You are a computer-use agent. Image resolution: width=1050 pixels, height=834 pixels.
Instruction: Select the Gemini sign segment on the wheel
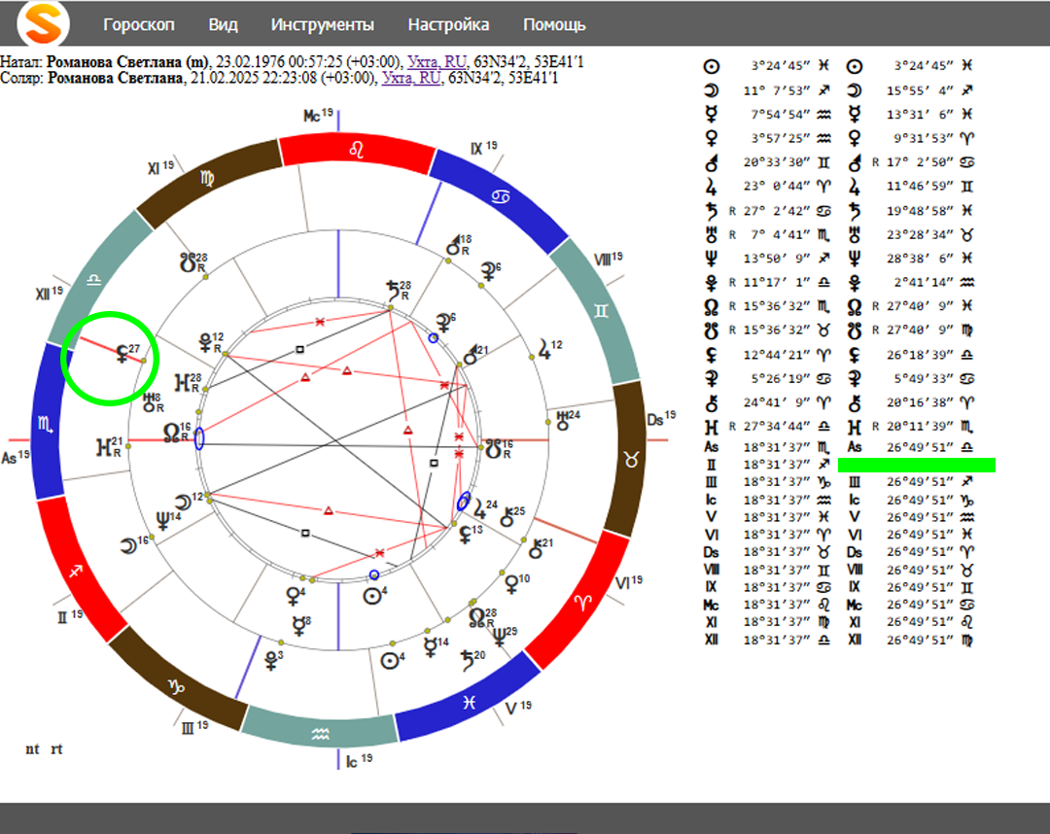[x=601, y=311]
